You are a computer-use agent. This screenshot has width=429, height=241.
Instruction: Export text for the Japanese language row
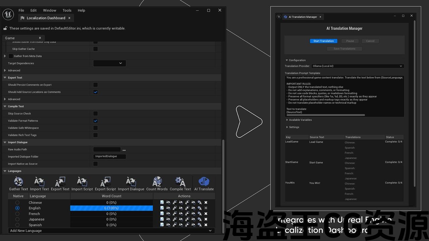(x=175, y=219)
